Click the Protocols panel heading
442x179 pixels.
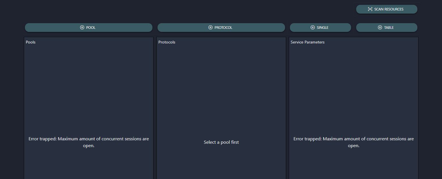[167, 42]
